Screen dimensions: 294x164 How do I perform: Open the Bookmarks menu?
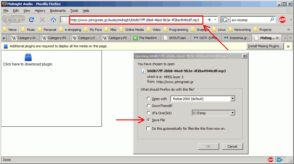(58, 11)
